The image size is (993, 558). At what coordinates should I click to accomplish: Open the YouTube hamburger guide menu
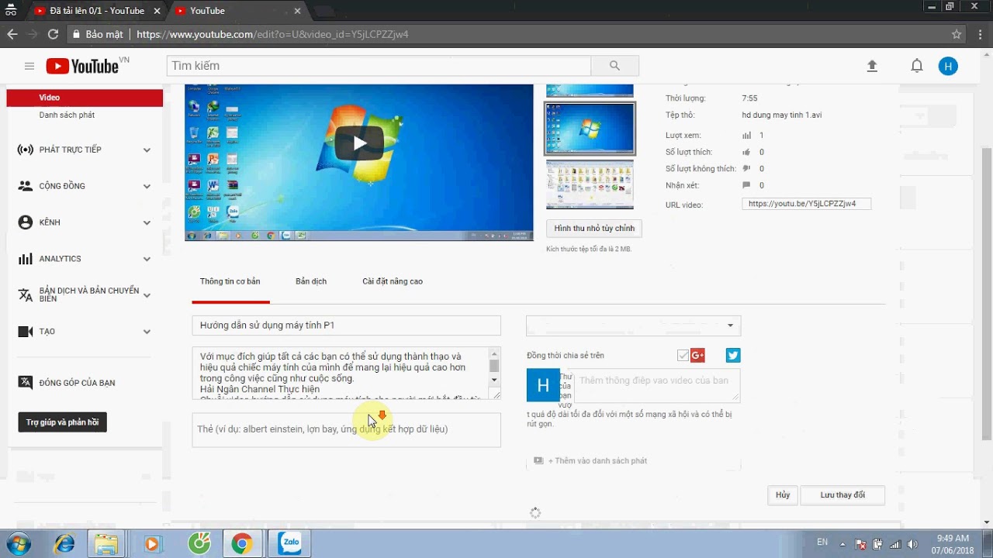pyautogui.click(x=29, y=66)
